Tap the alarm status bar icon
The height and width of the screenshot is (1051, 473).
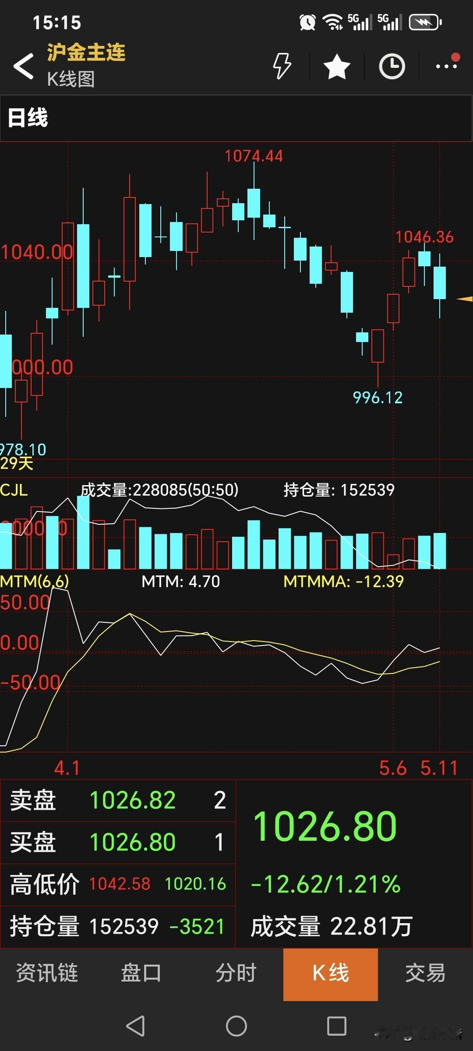click(307, 22)
